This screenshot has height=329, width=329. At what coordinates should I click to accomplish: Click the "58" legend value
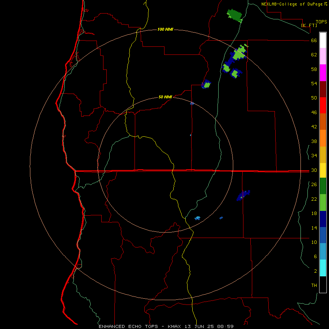tap(314, 69)
